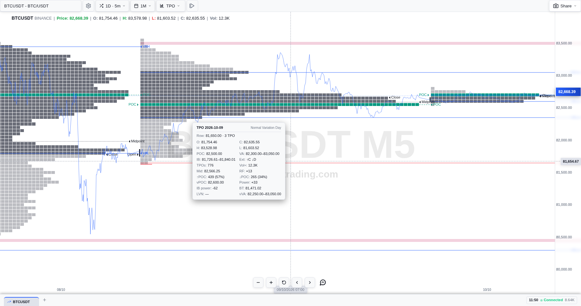The width and height of the screenshot is (581, 306).
Task: Click the TPOs: 776 tooltip entry
Action: tap(205, 165)
